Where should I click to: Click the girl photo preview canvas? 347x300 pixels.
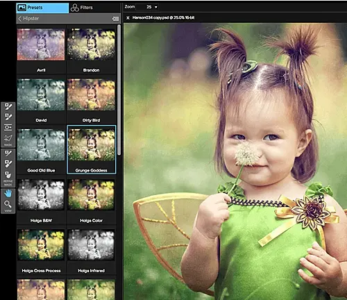point(235,161)
